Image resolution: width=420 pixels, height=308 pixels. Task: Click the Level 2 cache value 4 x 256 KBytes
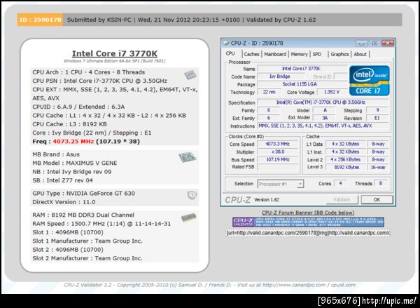(x=345, y=159)
